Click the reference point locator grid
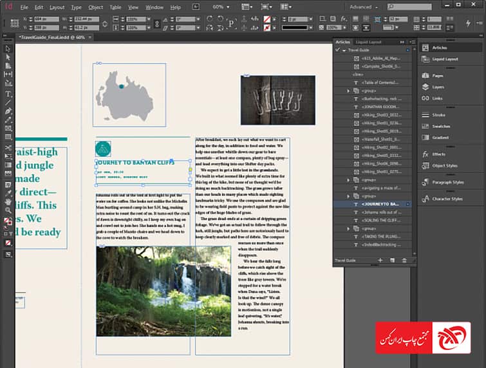The height and width of the screenshot is (368, 486). click(14, 23)
